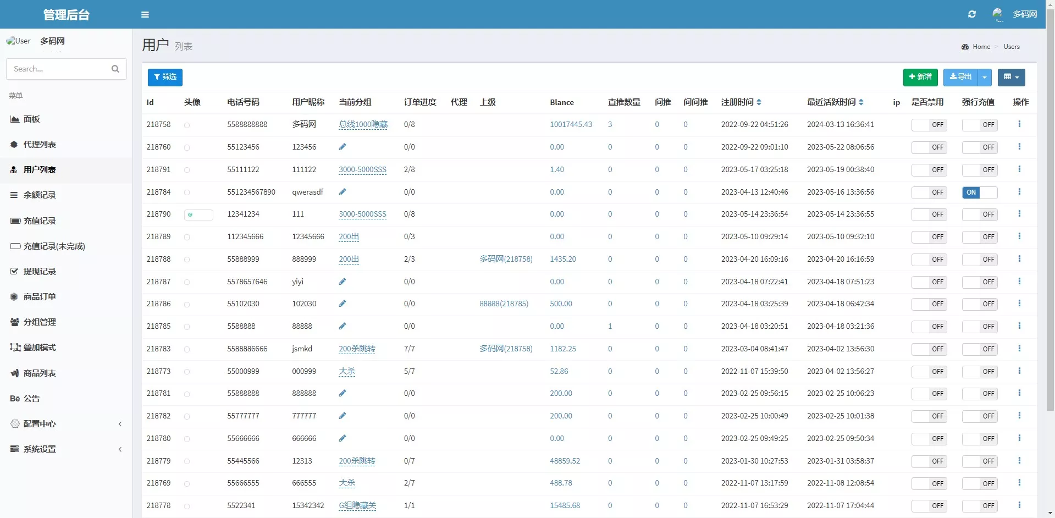Open the dropdown arrow beside 导出 button

pos(985,77)
